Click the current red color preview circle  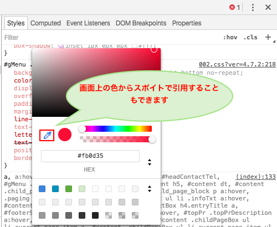pyautogui.click(x=65, y=135)
